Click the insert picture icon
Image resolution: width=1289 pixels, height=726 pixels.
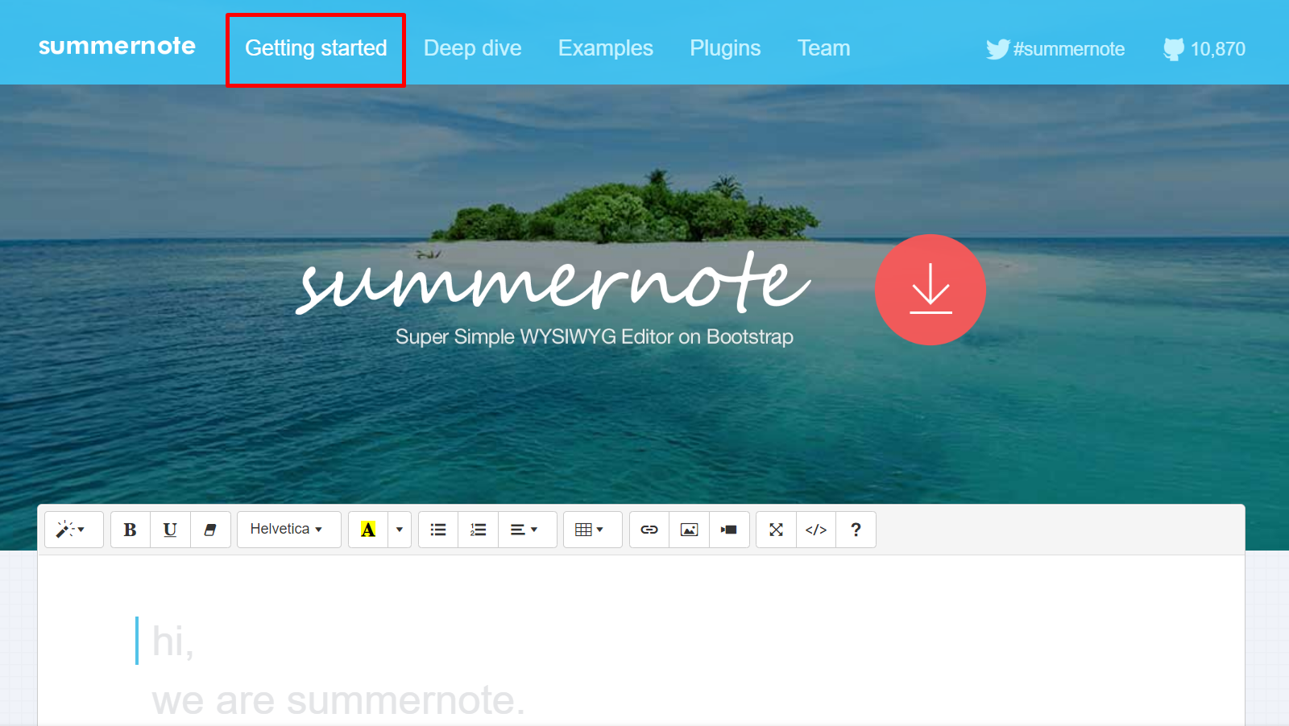[690, 530]
